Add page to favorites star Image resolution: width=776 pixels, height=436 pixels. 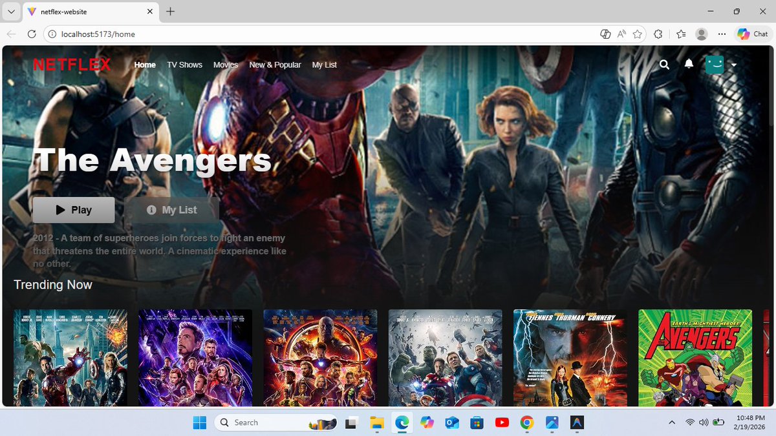point(638,34)
